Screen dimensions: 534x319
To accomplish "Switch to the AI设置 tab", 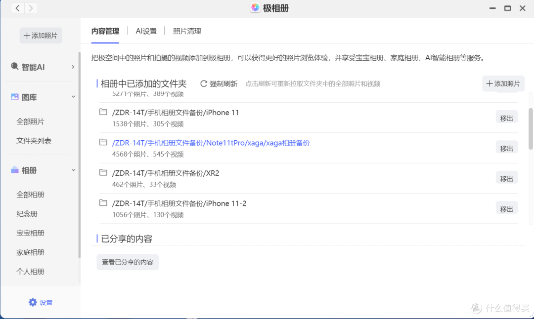I will click(x=146, y=31).
